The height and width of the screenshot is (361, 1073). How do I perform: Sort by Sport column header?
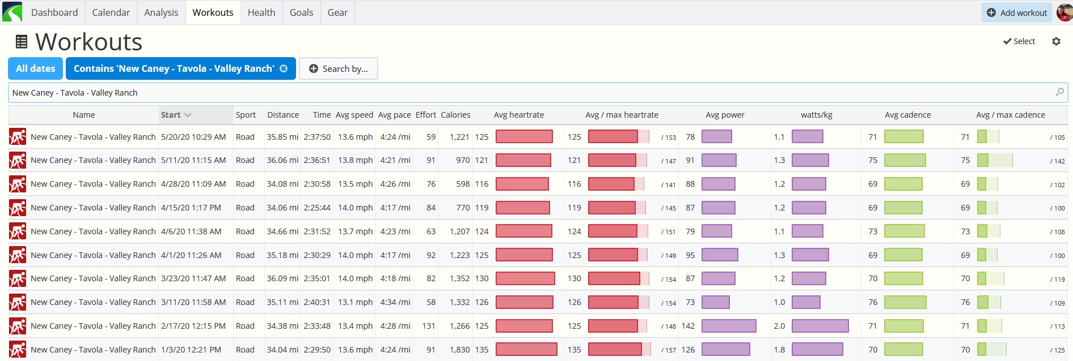(246, 115)
